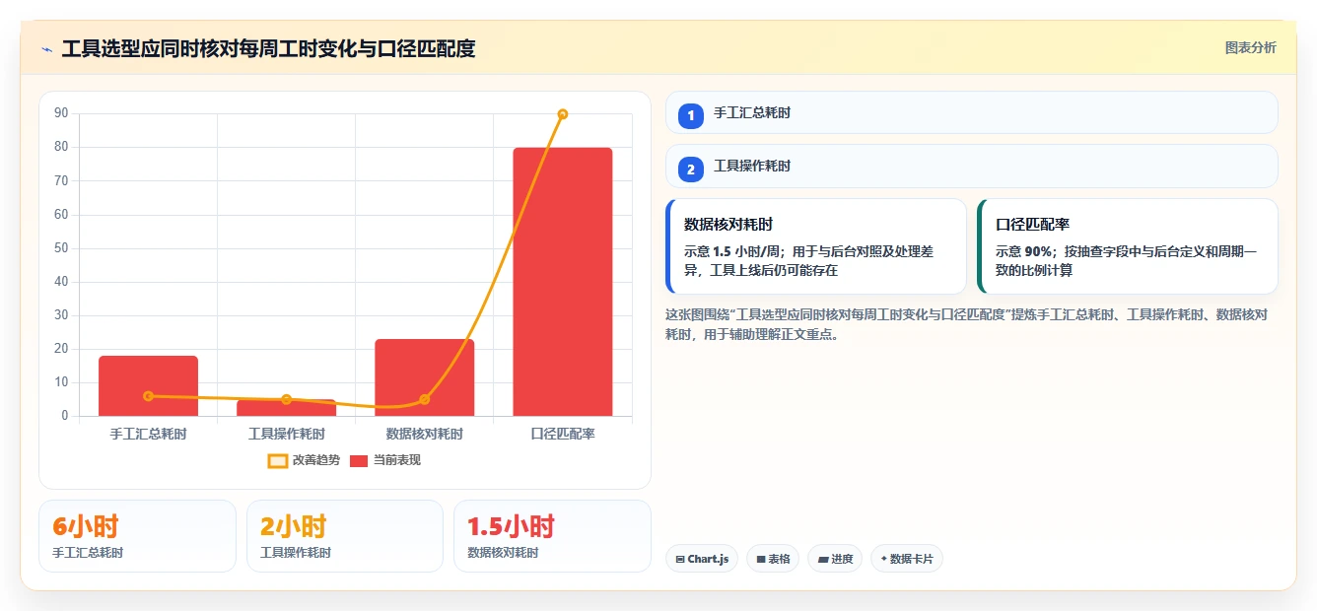This screenshot has height=611, width=1317.
Task: Click the y-axis value 50
Action: coord(61,248)
